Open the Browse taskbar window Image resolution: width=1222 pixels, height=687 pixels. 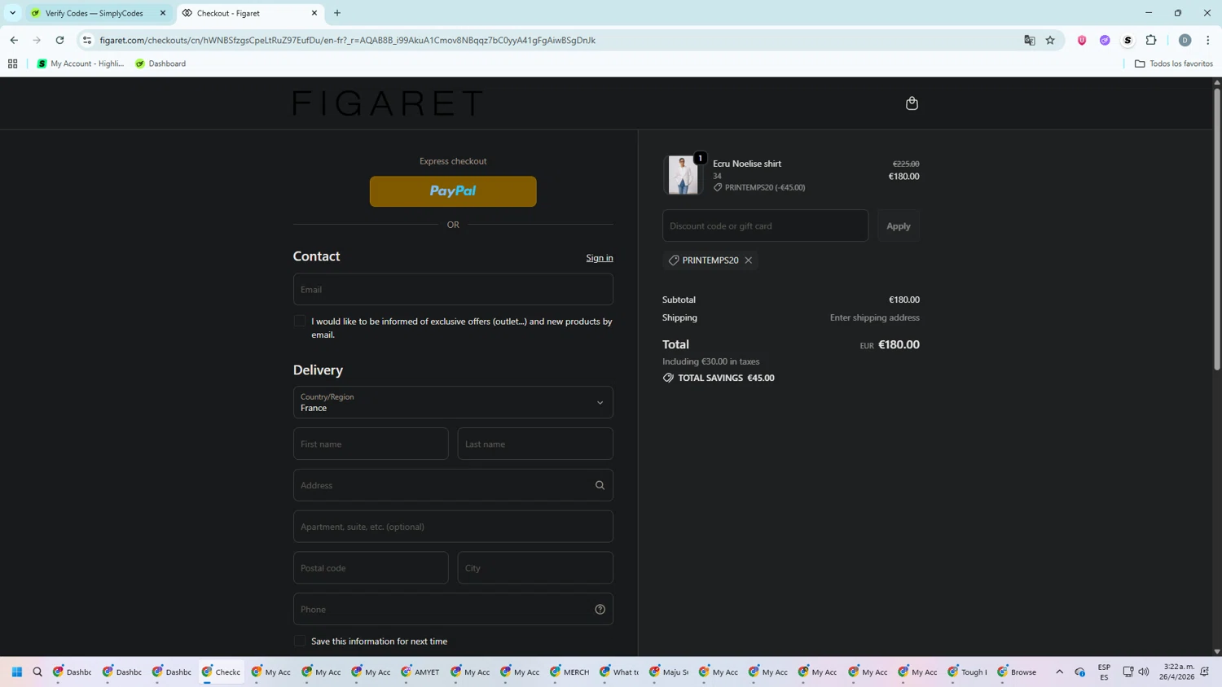point(1017,672)
